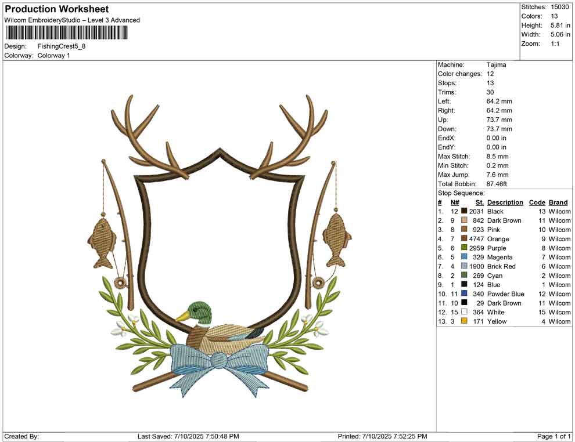Click the barcode under the header
The width and height of the screenshot is (575, 442).
(66, 33)
